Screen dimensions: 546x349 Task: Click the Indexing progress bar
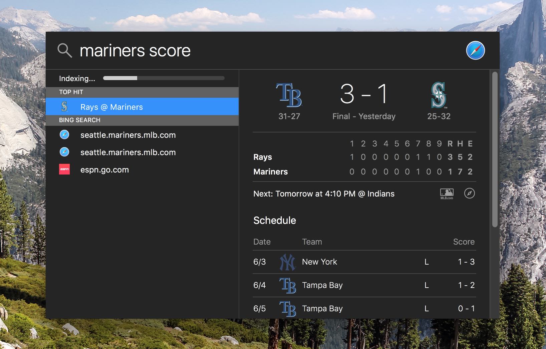coord(164,78)
